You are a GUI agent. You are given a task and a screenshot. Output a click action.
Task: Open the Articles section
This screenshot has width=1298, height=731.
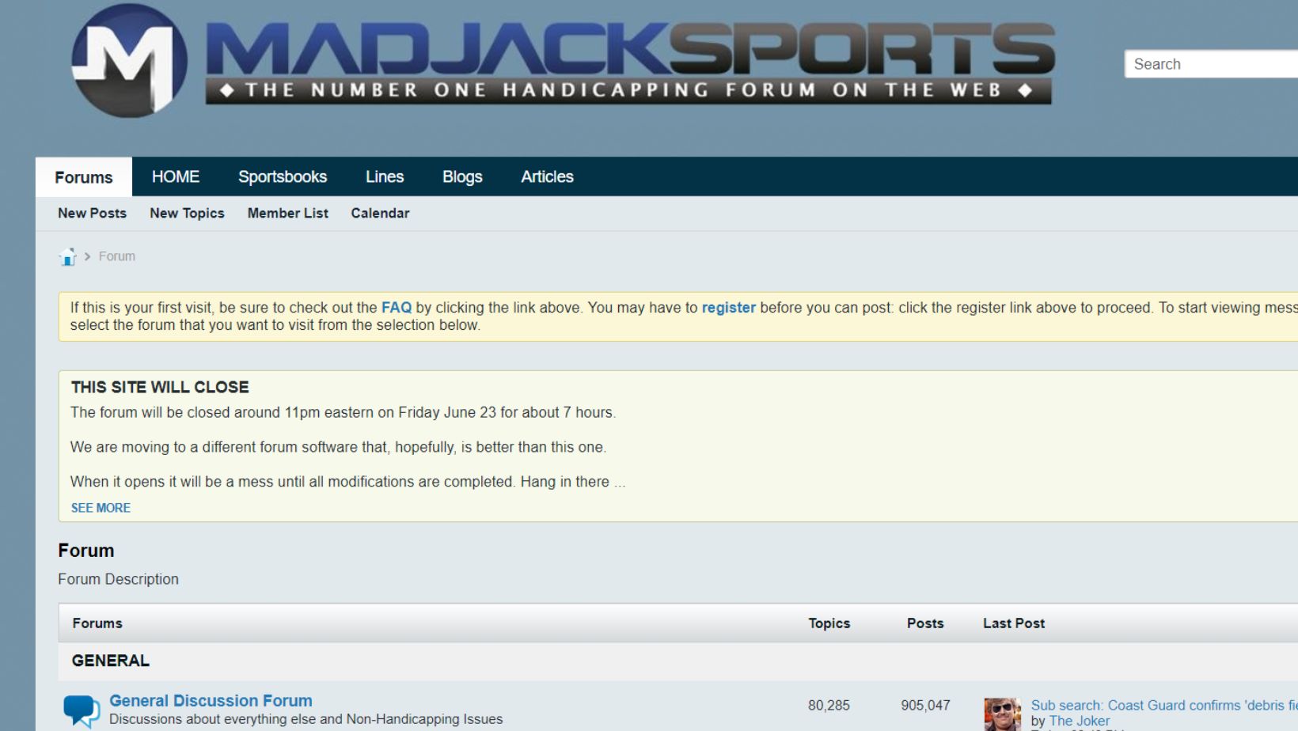click(x=547, y=176)
